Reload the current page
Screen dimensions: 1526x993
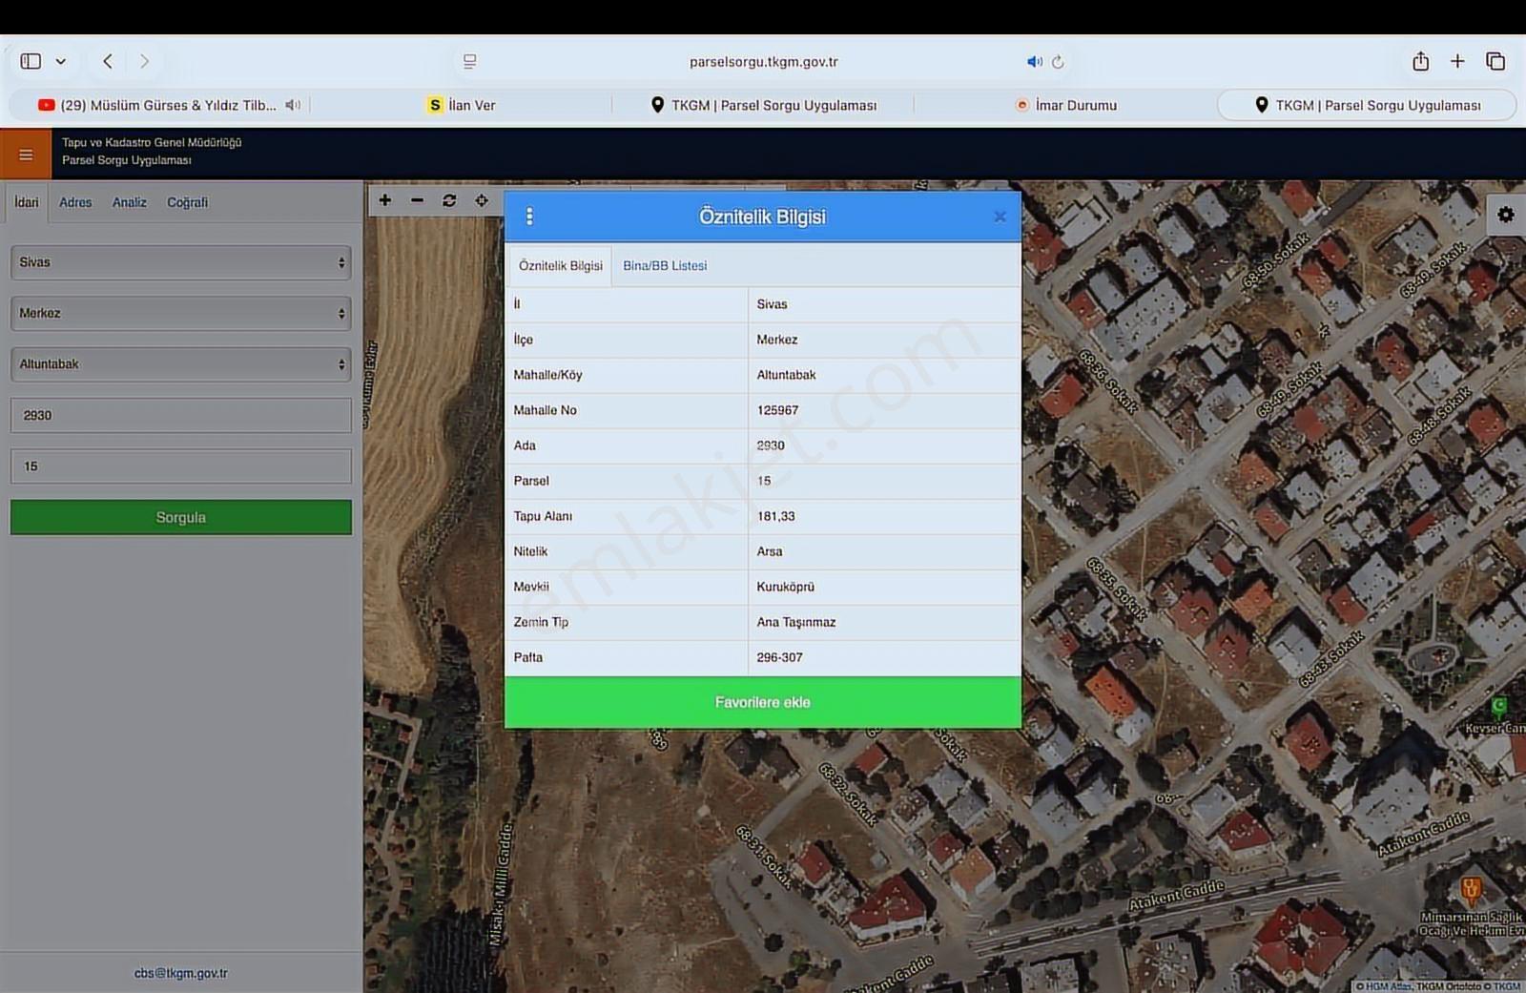tap(1058, 61)
